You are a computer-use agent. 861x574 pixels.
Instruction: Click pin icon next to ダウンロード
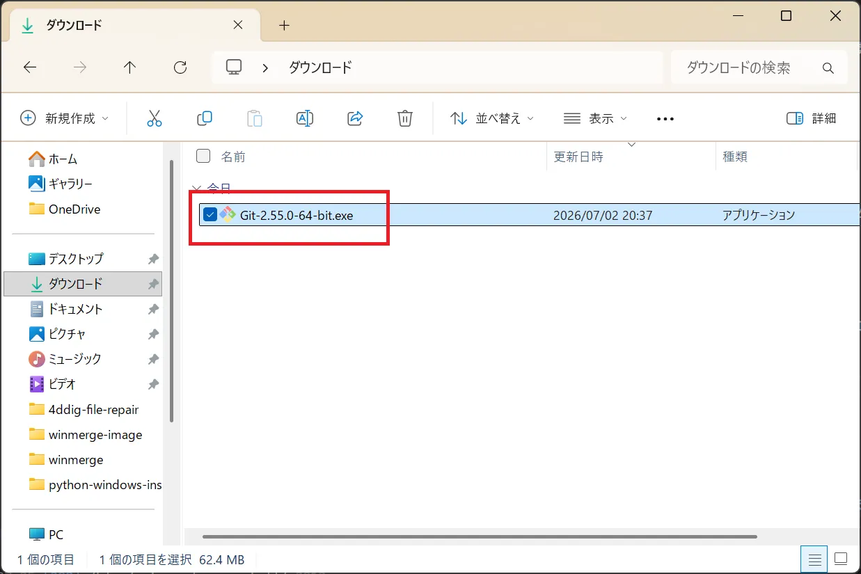pos(153,284)
